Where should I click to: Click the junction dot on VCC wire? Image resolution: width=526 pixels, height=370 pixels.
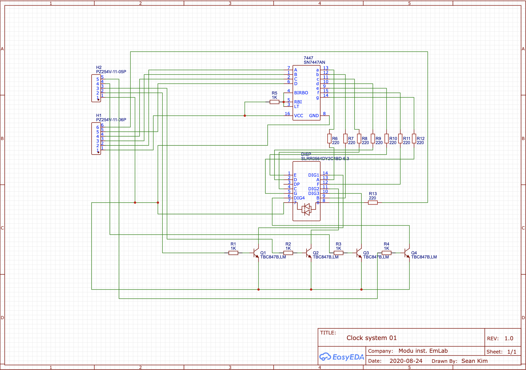pyautogui.click(x=245, y=116)
